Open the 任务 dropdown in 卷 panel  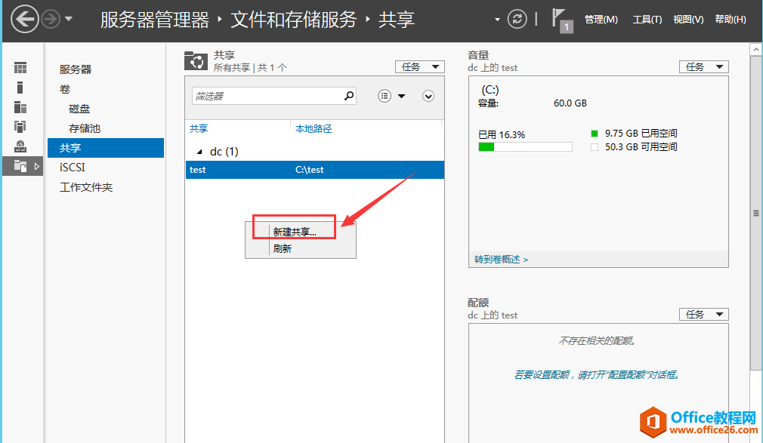pos(703,67)
